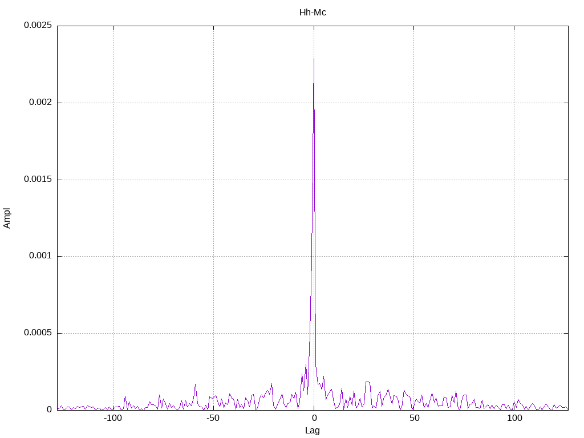
Task: Click the y-axis label Ampl
Action: (7, 218)
